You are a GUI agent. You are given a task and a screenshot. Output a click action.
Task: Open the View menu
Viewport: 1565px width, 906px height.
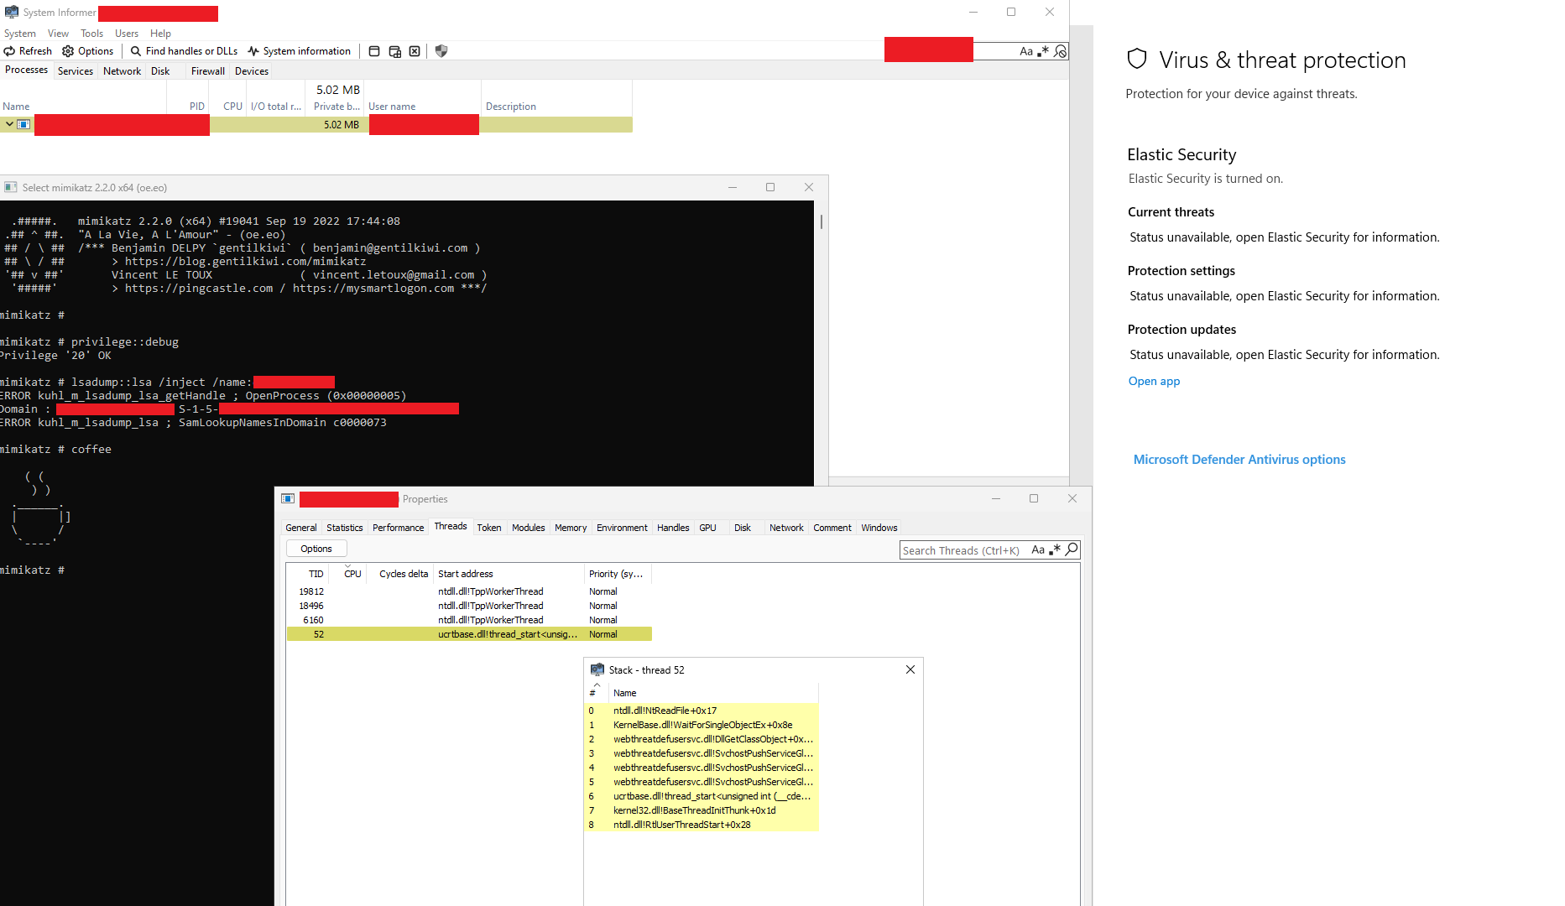pyautogui.click(x=58, y=34)
